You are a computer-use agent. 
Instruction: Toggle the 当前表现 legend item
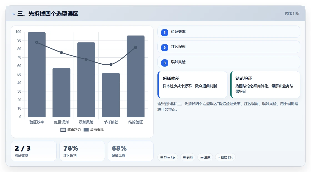pos(94,130)
